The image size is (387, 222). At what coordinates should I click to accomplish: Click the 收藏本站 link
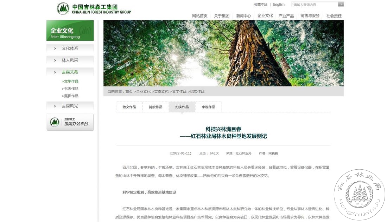coord(261,5)
